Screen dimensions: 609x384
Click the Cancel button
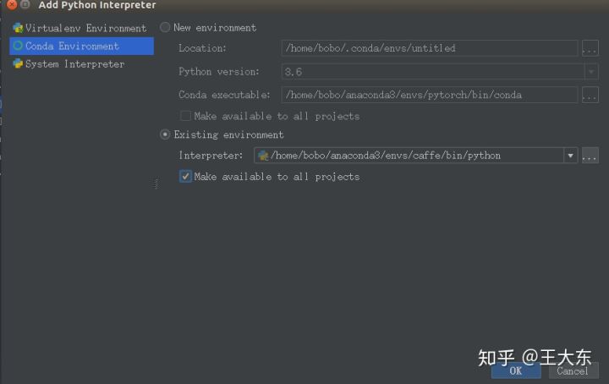point(573,370)
